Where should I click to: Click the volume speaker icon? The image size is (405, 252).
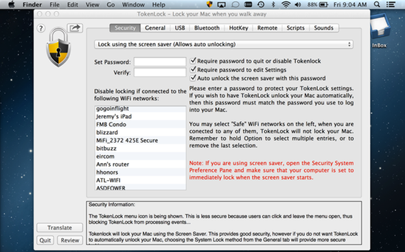click(298, 5)
